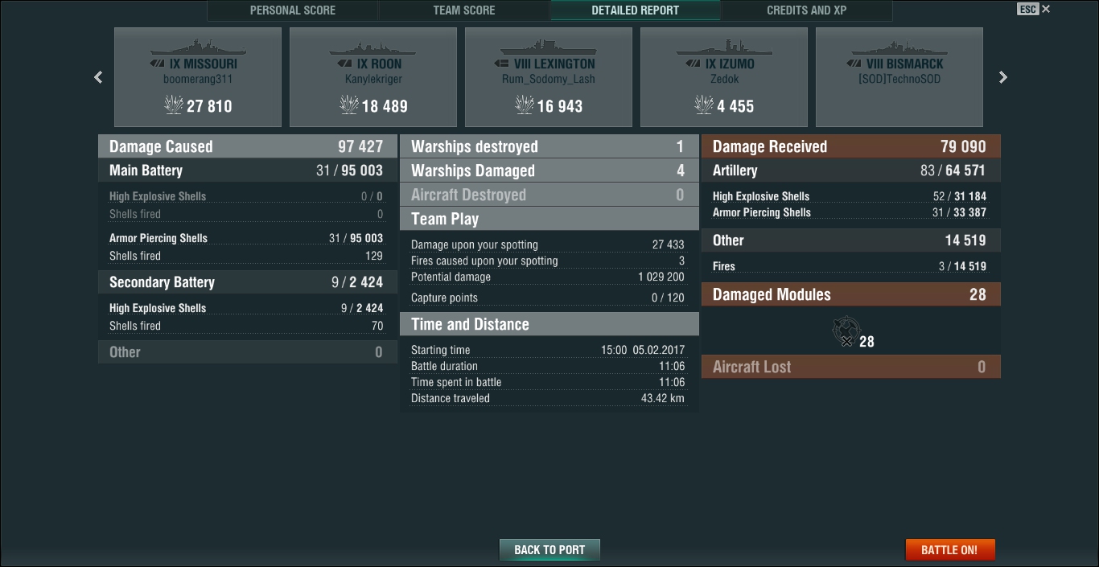This screenshot has width=1099, height=567.
Task: Click the Secondary Battery section header
Action: pyautogui.click(x=248, y=282)
